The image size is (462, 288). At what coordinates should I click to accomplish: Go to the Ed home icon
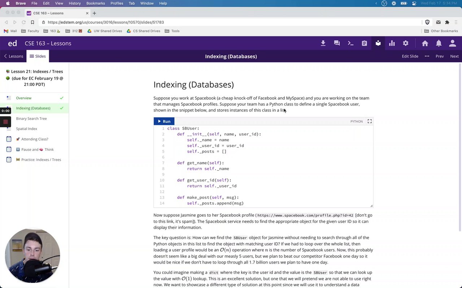pos(425,43)
